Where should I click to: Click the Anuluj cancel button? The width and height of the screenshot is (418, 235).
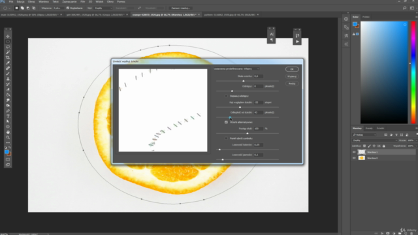[x=292, y=84]
